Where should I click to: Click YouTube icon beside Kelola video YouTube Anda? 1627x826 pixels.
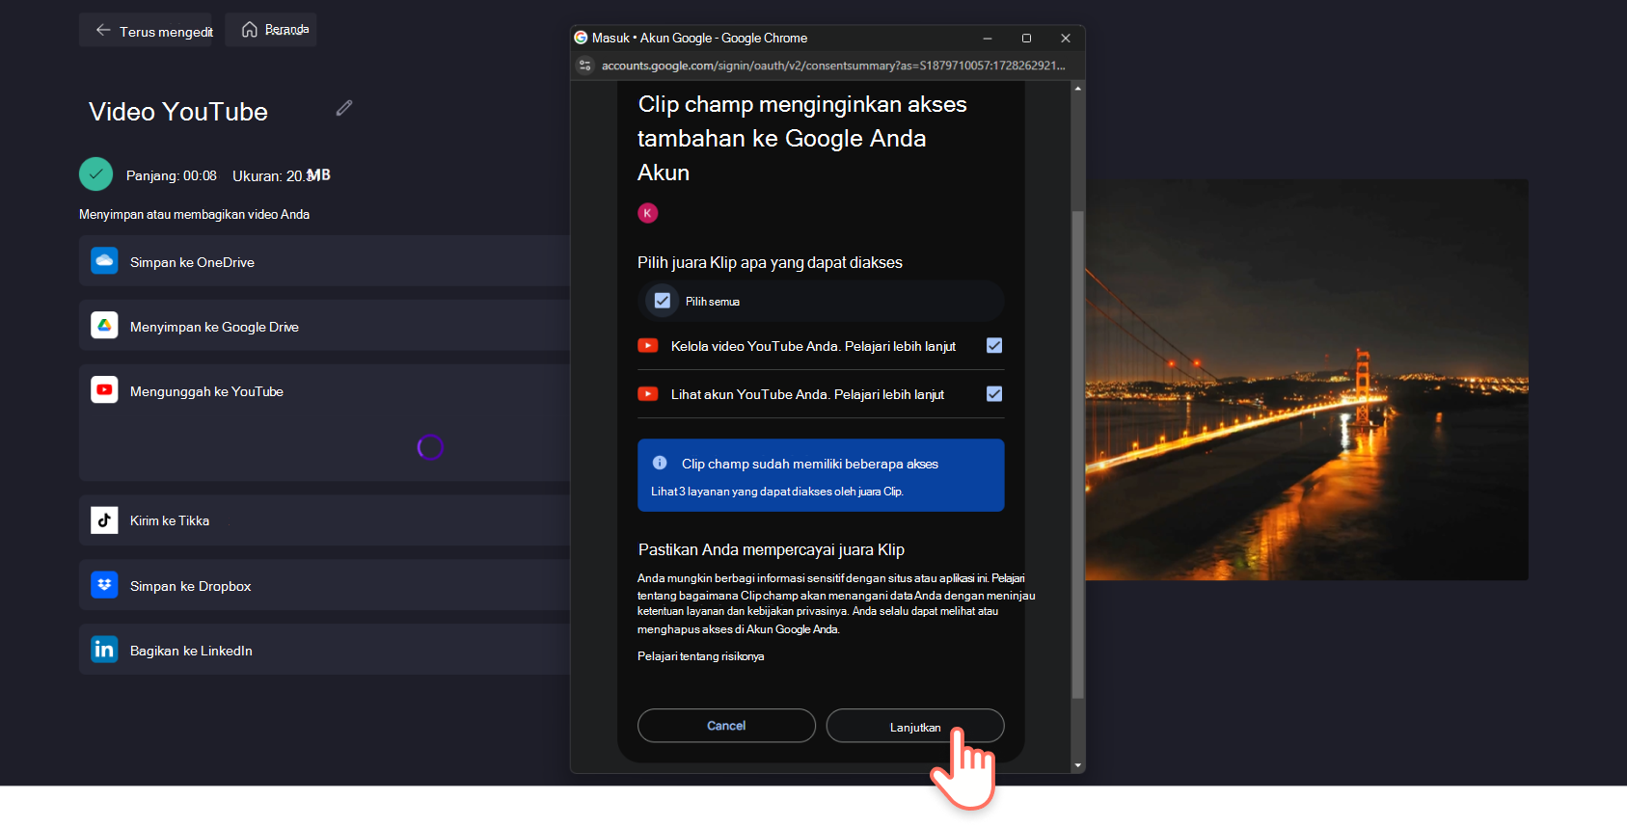coord(648,346)
